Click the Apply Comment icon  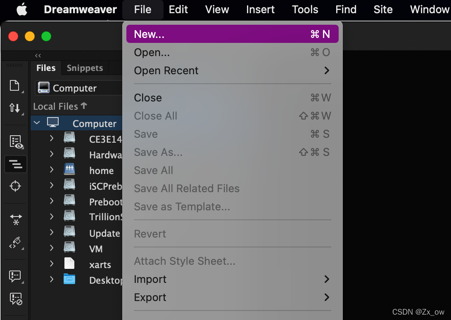click(16, 277)
